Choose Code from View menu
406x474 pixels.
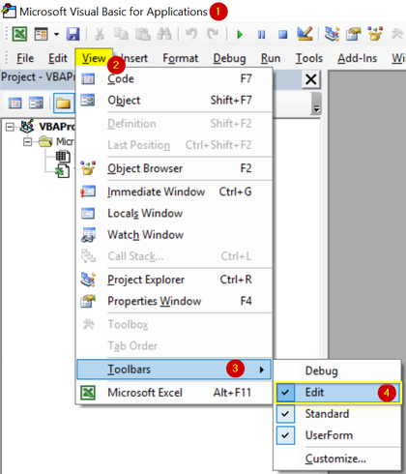pyautogui.click(x=174, y=78)
